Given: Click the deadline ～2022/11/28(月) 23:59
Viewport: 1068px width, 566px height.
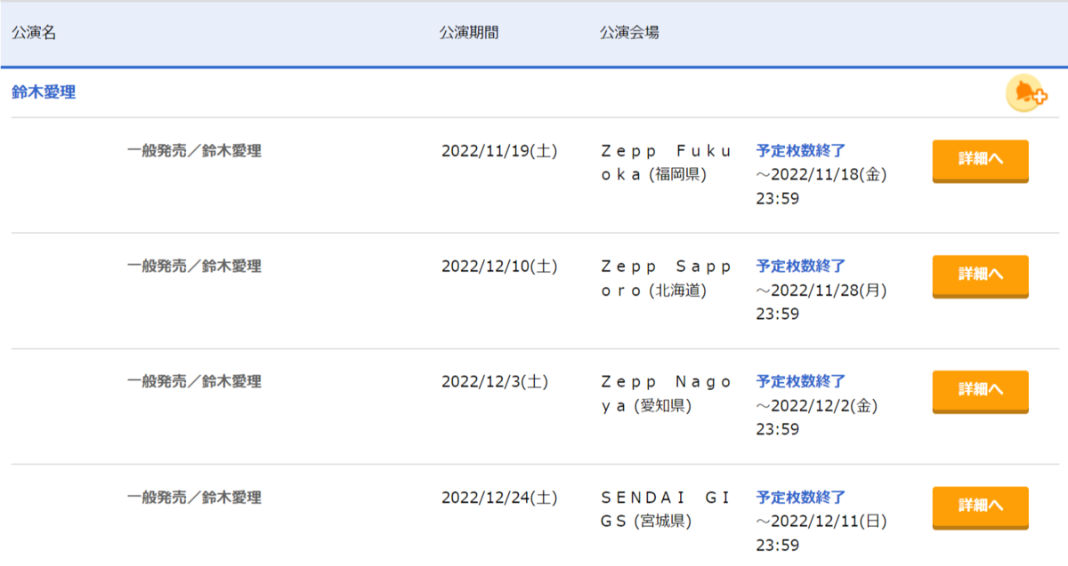Looking at the screenshot, I should [821, 302].
